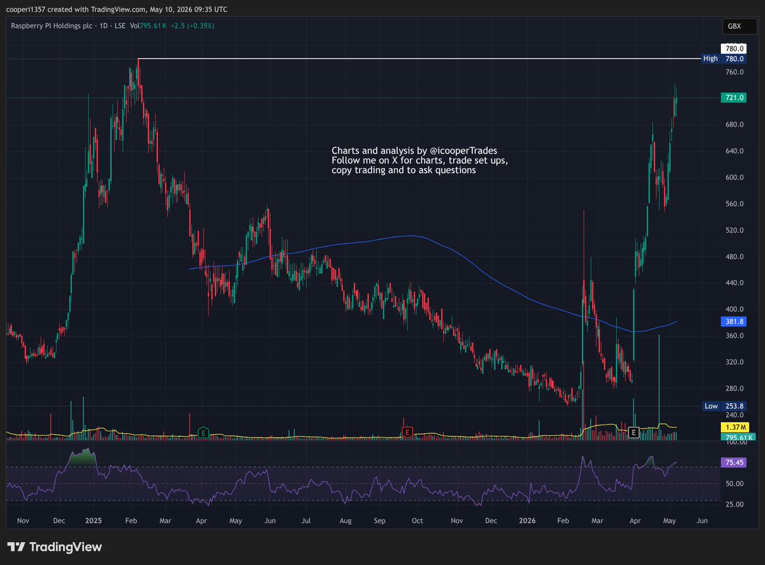The width and height of the screenshot is (765, 565).
Task: Click the TradingView logo
Action: (54, 547)
